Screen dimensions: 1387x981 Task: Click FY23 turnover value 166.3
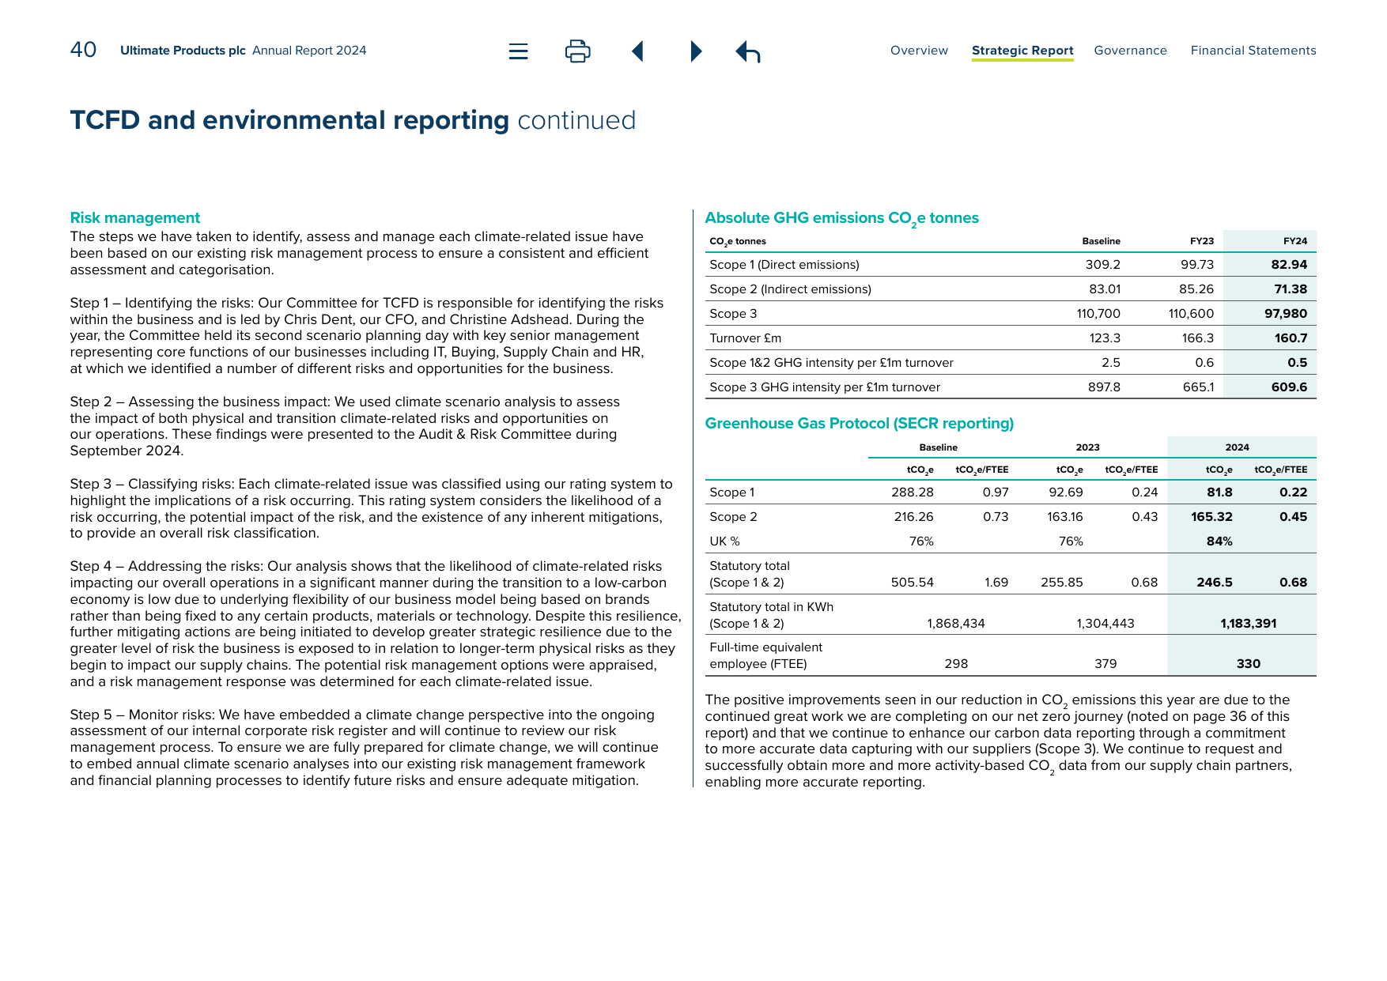(1197, 338)
